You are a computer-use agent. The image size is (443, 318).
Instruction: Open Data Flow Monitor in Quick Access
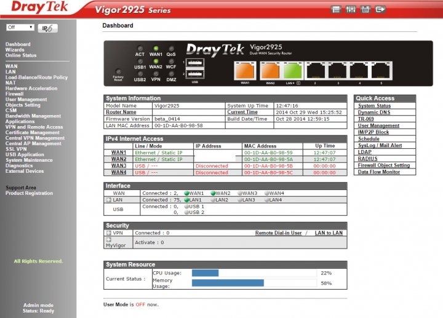pyautogui.click(x=379, y=172)
